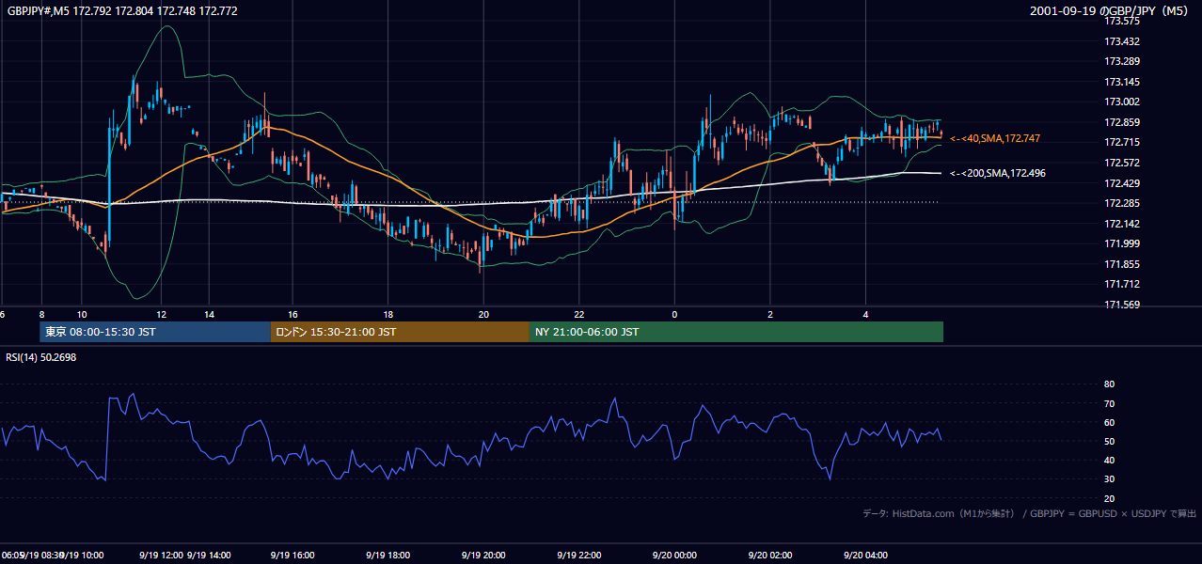The width and height of the screenshot is (1202, 564).
Task: Click RSI scale value 50
Action: (x=1110, y=441)
